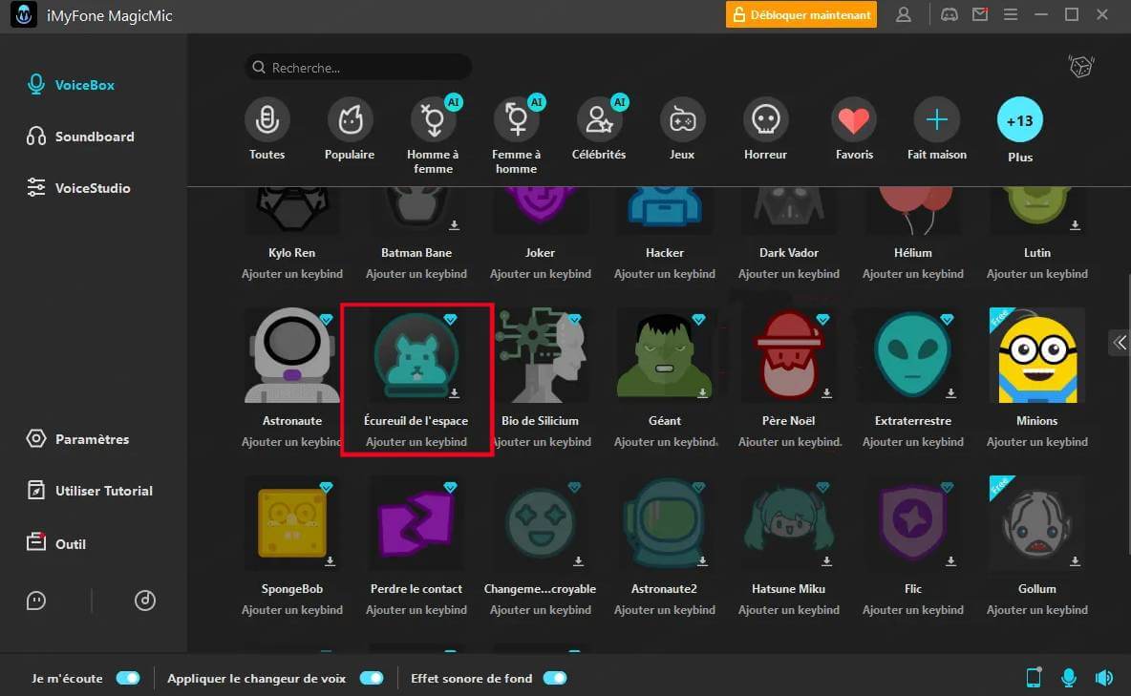Toggle Je m'écoute switch

(128, 678)
